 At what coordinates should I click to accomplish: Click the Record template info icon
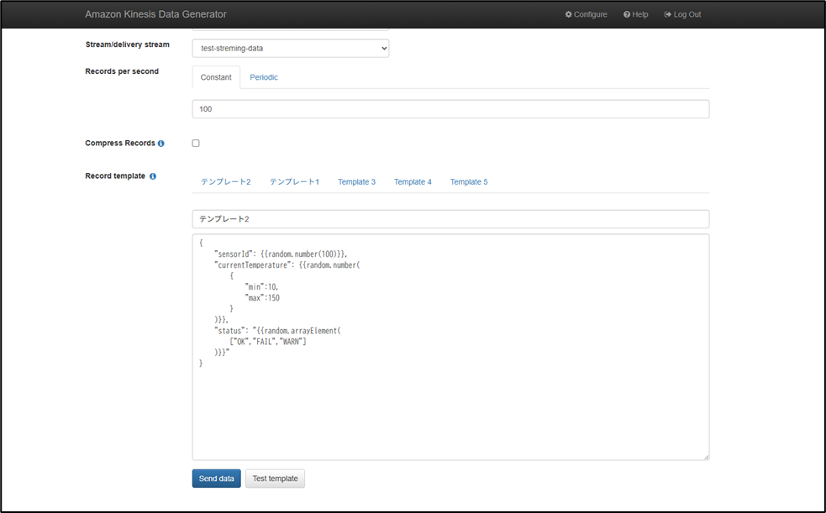pyautogui.click(x=152, y=176)
